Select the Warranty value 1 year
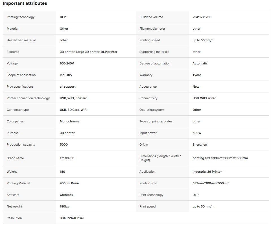Image resolution: width=271 pixels, height=227 pixels. (197, 75)
